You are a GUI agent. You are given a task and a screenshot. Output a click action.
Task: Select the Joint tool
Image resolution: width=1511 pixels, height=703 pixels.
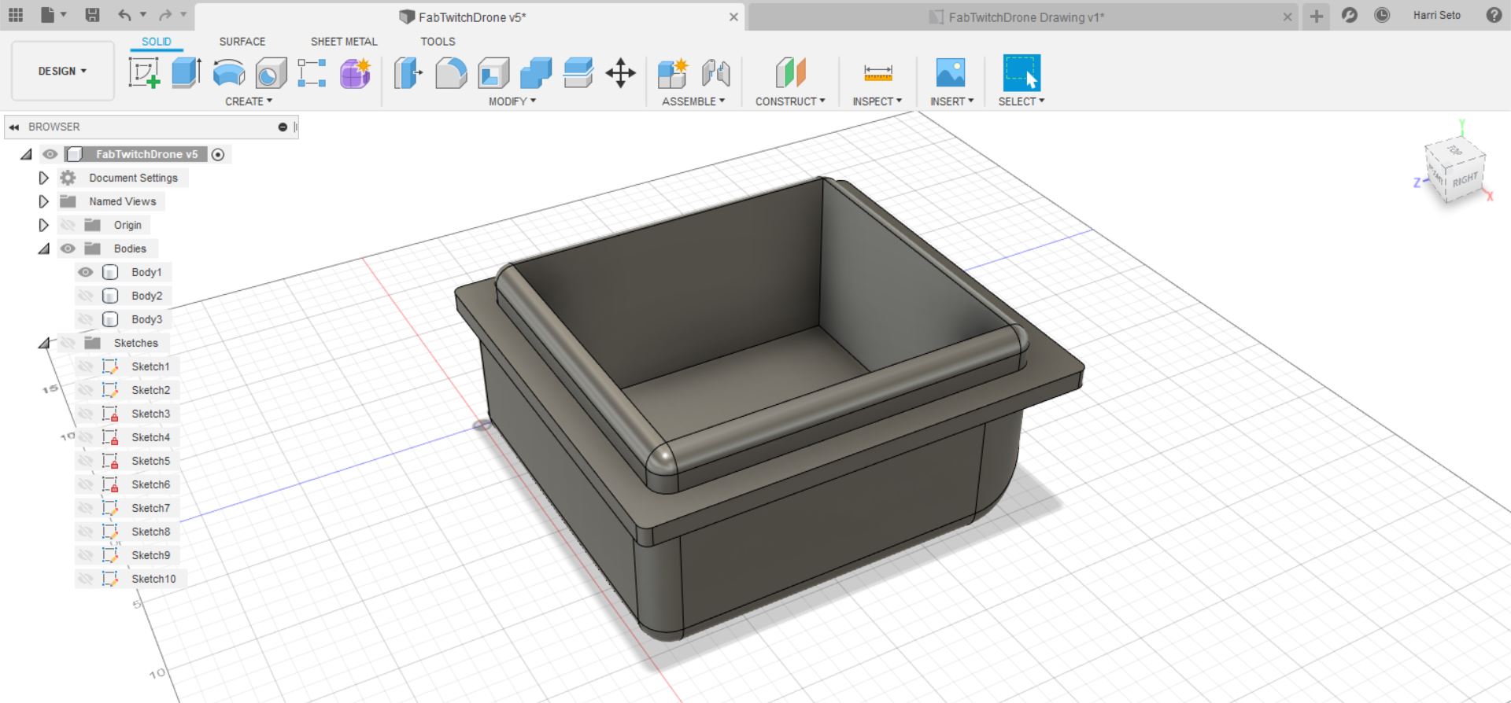pos(715,72)
